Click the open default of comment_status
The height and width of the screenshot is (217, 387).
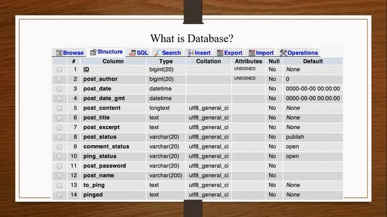point(292,146)
